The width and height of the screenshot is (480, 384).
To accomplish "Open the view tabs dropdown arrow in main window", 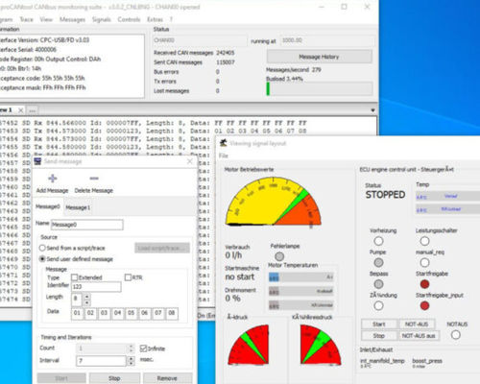I will pyautogui.click(x=372, y=110).
